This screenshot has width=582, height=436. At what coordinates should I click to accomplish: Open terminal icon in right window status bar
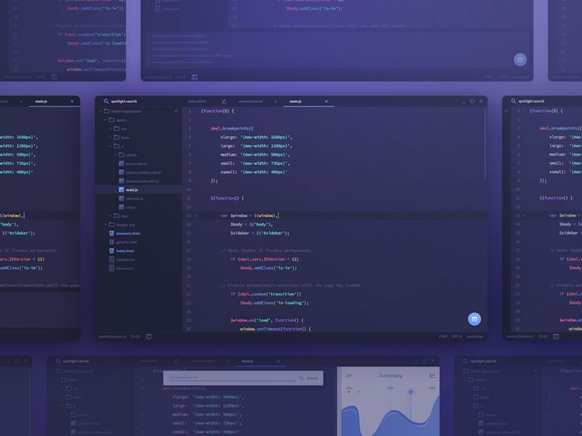[x=556, y=336]
